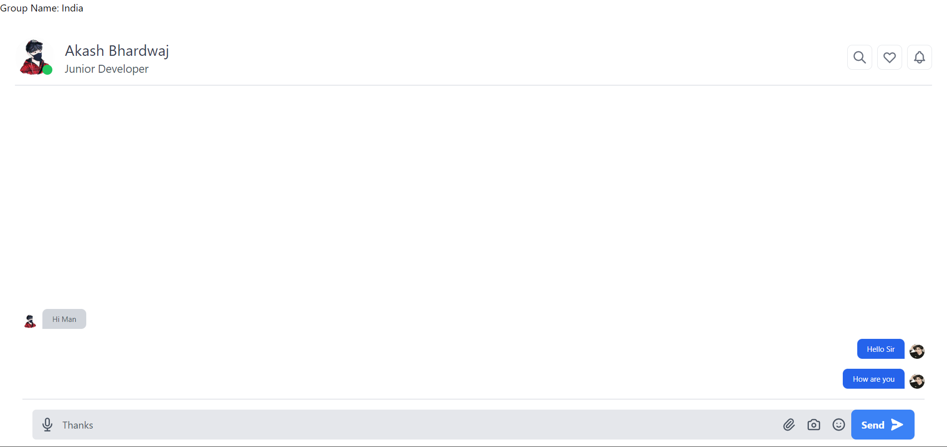Image resolution: width=947 pixels, height=447 pixels.
Task: Click the sender avatar beside "Hello Sir"
Action: [917, 351]
